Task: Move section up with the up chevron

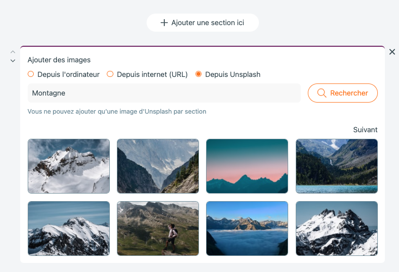Action: [13, 52]
